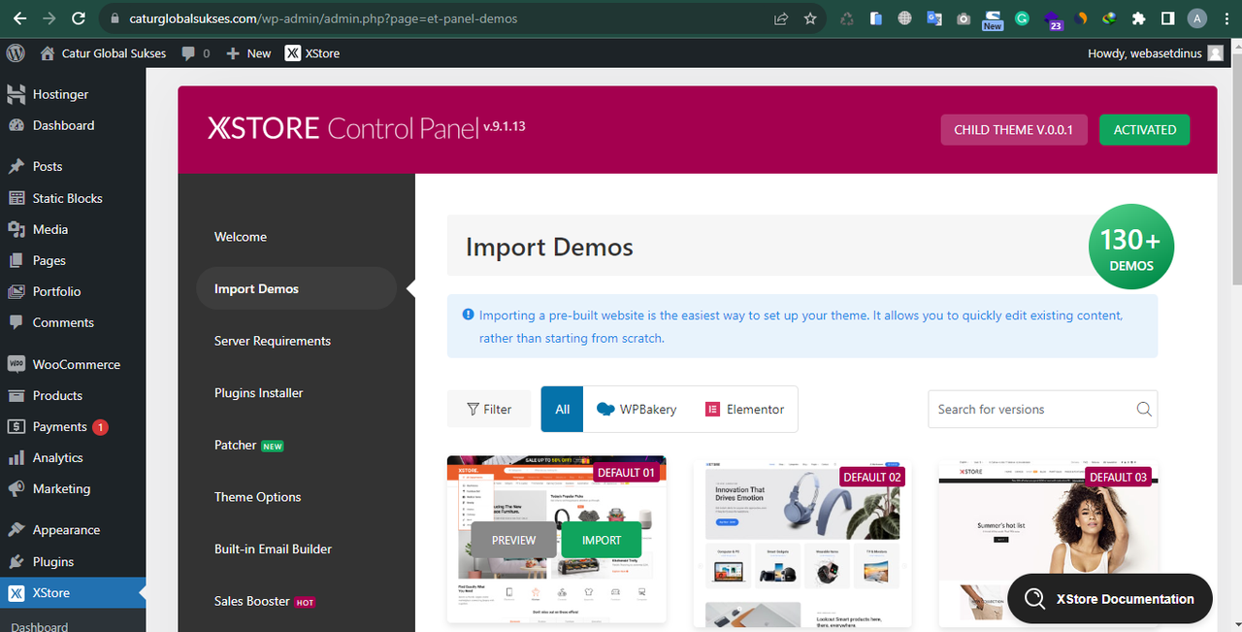Open Howdy, webasetdinus account menu
This screenshot has width=1242, height=632.
tap(1156, 53)
